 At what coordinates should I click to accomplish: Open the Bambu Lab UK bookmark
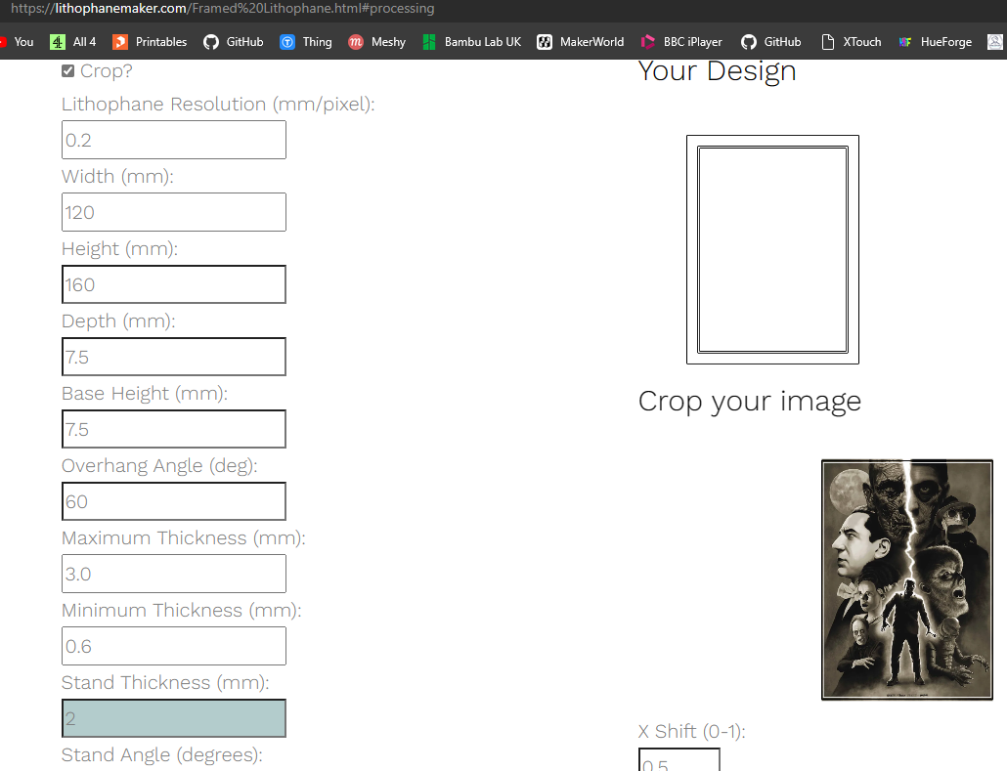click(471, 42)
